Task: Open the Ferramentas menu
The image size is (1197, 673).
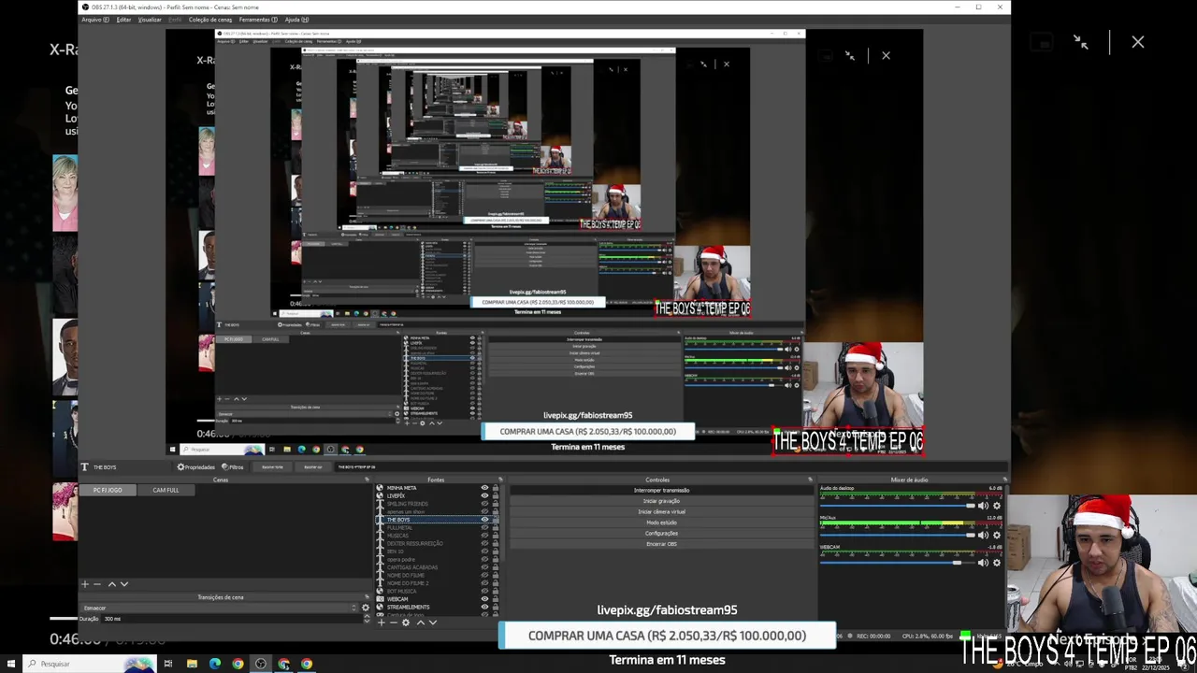Action: tap(257, 20)
